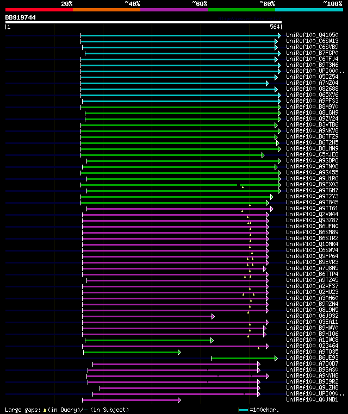Click the green ~80% legend color bar
Screen dimensions: 348x414
pos(241,10)
